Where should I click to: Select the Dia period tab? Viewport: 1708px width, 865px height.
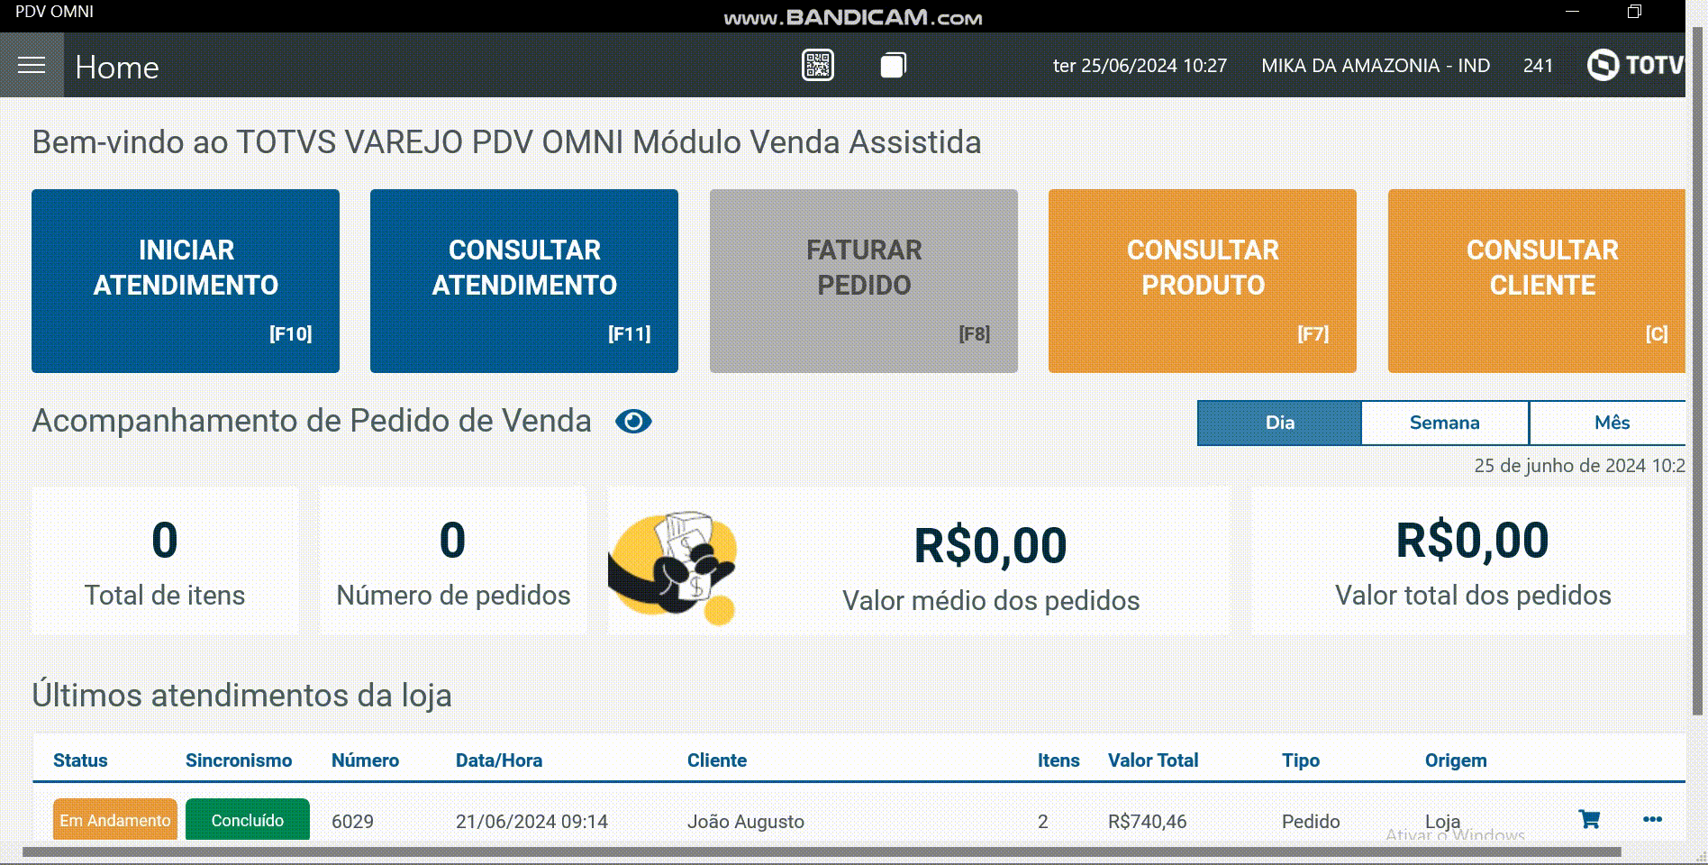click(x=1279, y=423)
